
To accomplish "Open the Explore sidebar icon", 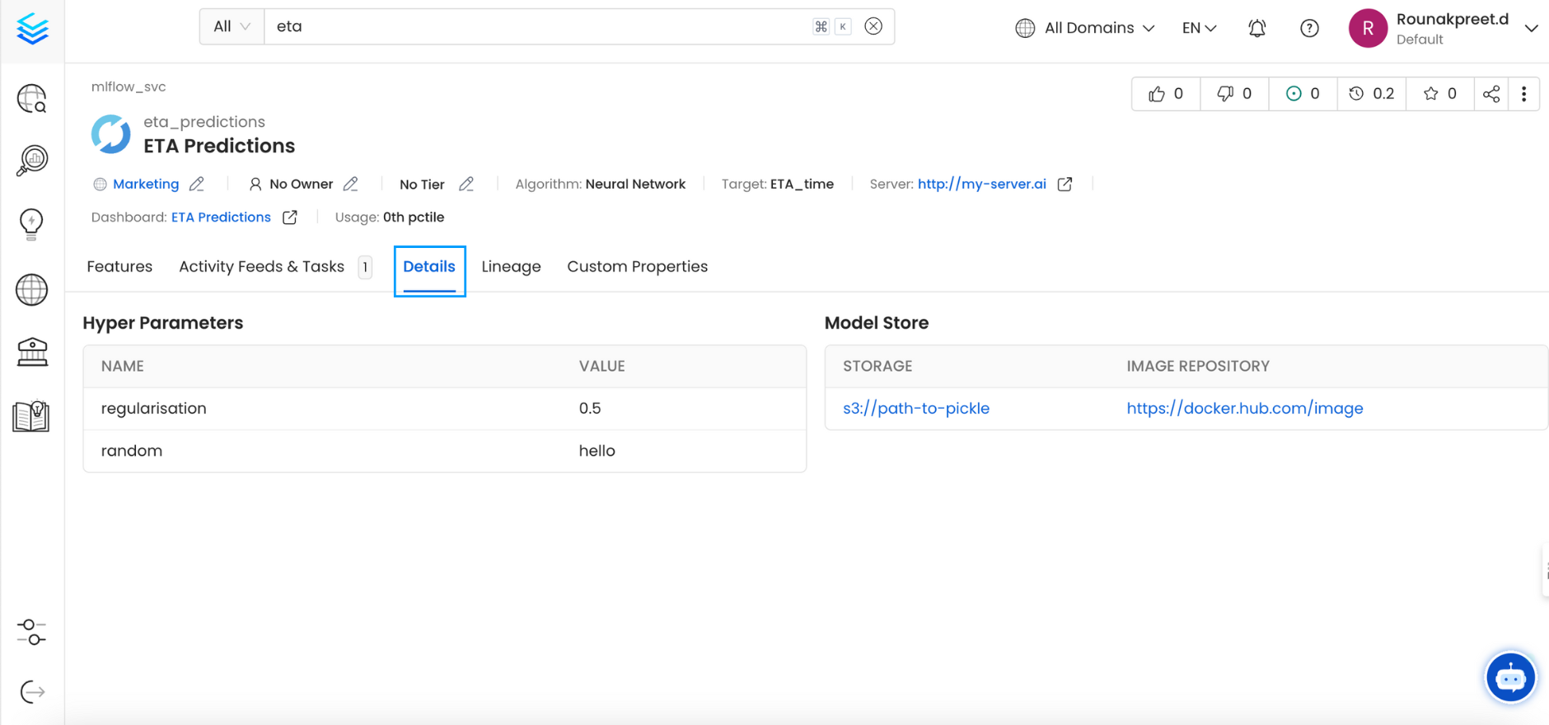I will [x=32, y=99].
